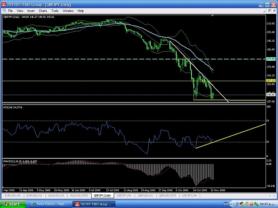Click the yellow 157.23 price label

pos(271,81)
